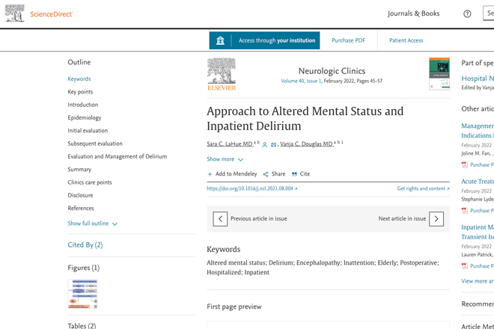Click Access through your institution button
The width and height of the screenshot is (494, 329).
pyautogui.click(x=264, y=40)
